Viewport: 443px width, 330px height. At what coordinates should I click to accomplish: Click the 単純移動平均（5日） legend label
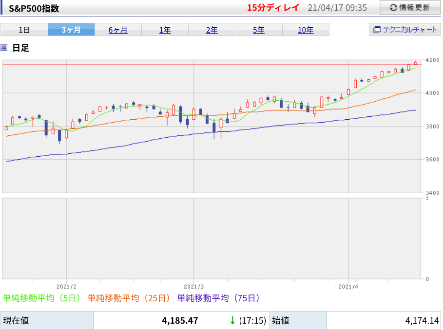(x=42, y=298)
